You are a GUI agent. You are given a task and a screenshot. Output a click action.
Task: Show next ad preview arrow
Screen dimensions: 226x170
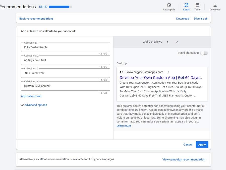point(177,42)
